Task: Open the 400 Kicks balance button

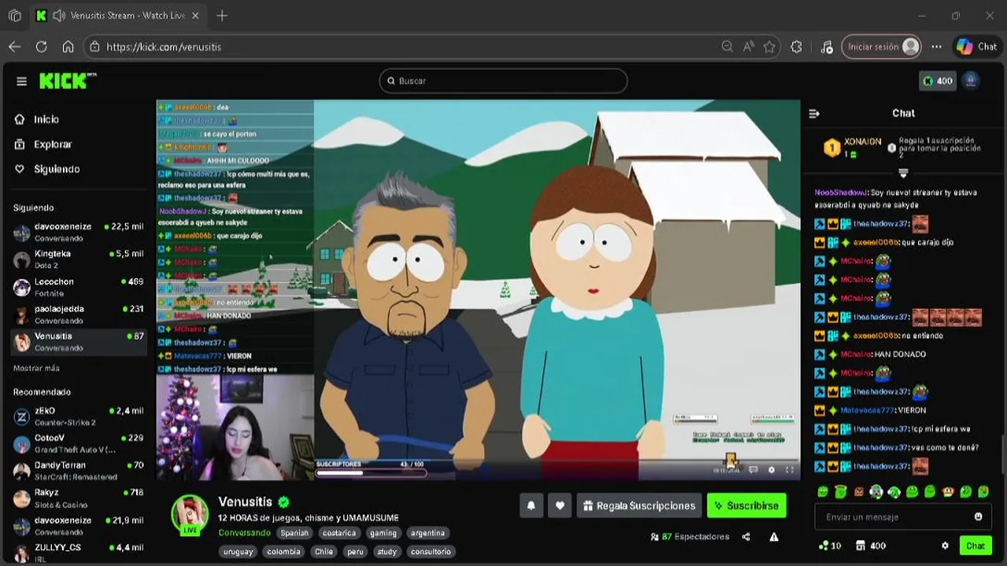Action: tap(938, 81)
